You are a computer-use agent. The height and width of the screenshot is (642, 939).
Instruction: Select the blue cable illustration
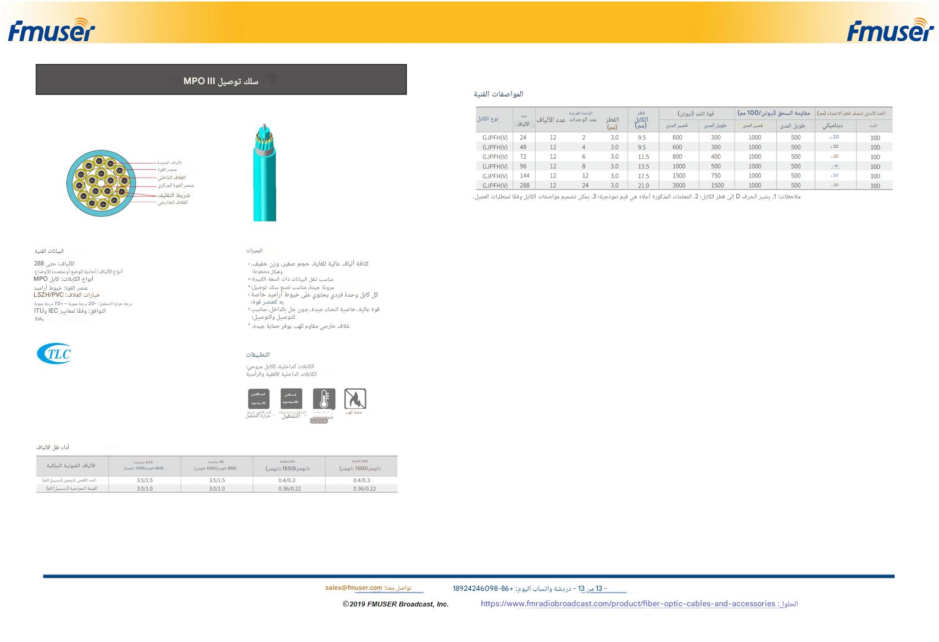click(265, 173)
